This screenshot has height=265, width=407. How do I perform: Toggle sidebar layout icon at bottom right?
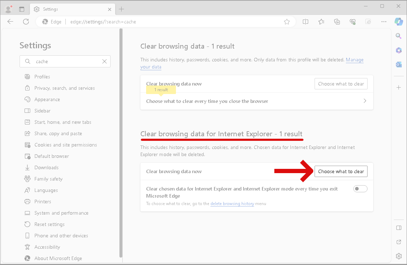399,228
